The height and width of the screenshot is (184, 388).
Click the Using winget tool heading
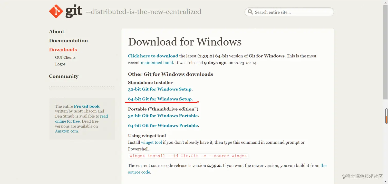pos(147,136)
